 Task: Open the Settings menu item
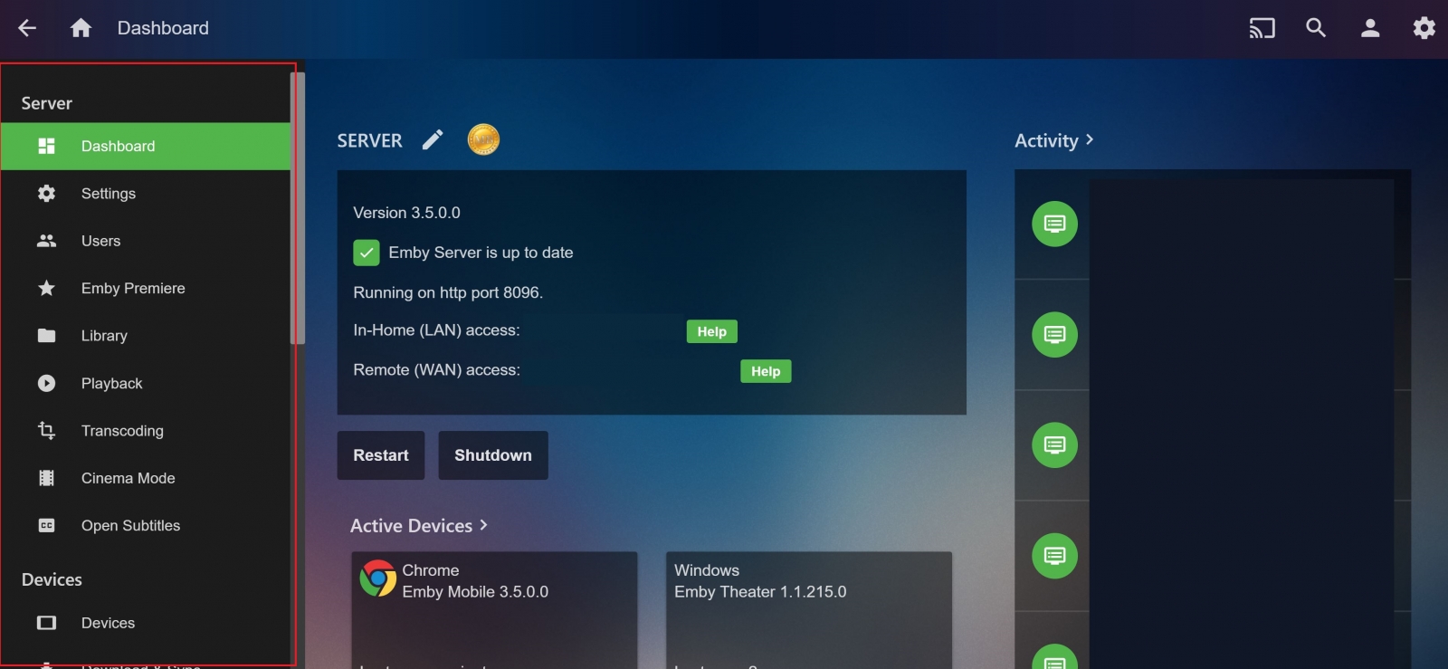coord(146,193)
